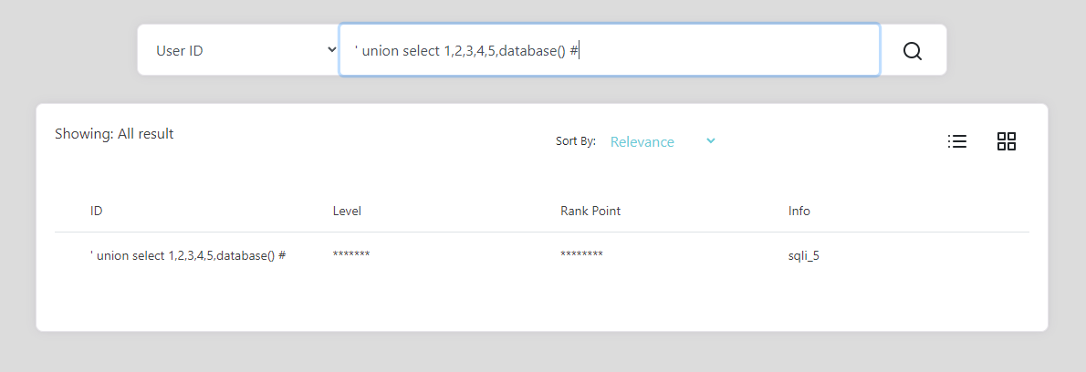Click the ID column header
The width and height of the screenshot is (1086, 372).
point(96,211)
